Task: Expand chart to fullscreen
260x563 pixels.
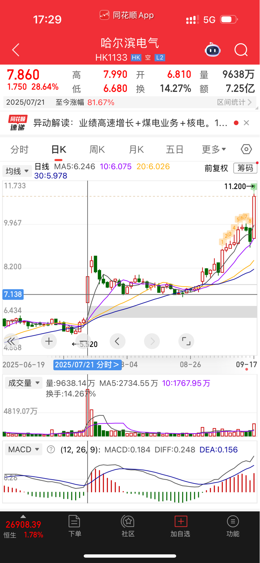Action: click(x=186, y=341)
